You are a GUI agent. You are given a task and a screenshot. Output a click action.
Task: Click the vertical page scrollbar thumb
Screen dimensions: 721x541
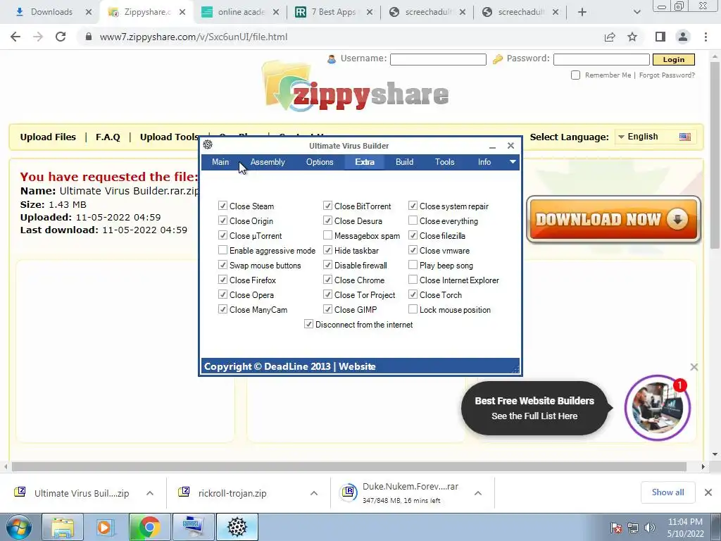click(x=715, y=156)
